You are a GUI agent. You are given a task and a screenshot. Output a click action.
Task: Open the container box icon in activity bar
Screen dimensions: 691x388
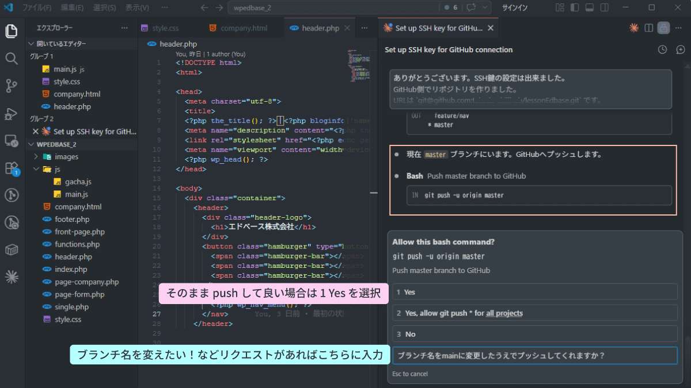11,250
